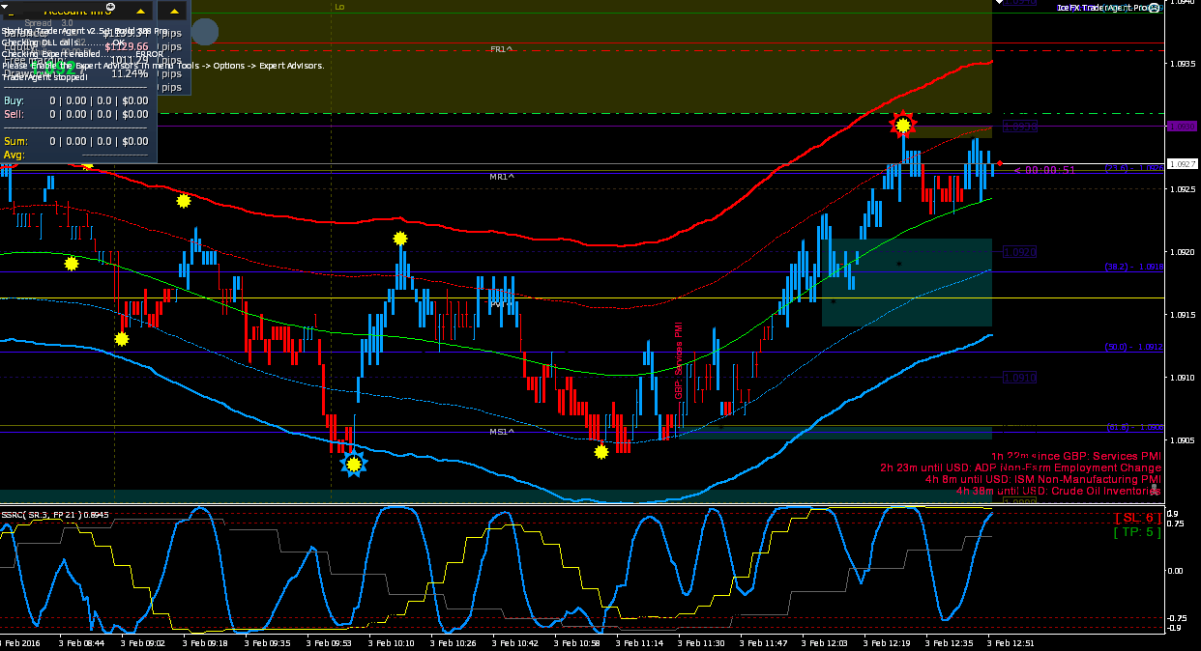This screenshot has width=1201, height=651.
Task: Select the '1h 22m since GBP: Services PMI' line
Action: 1076,455
